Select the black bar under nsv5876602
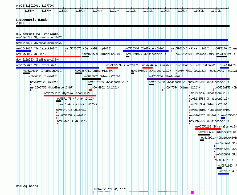 point(91,79)
